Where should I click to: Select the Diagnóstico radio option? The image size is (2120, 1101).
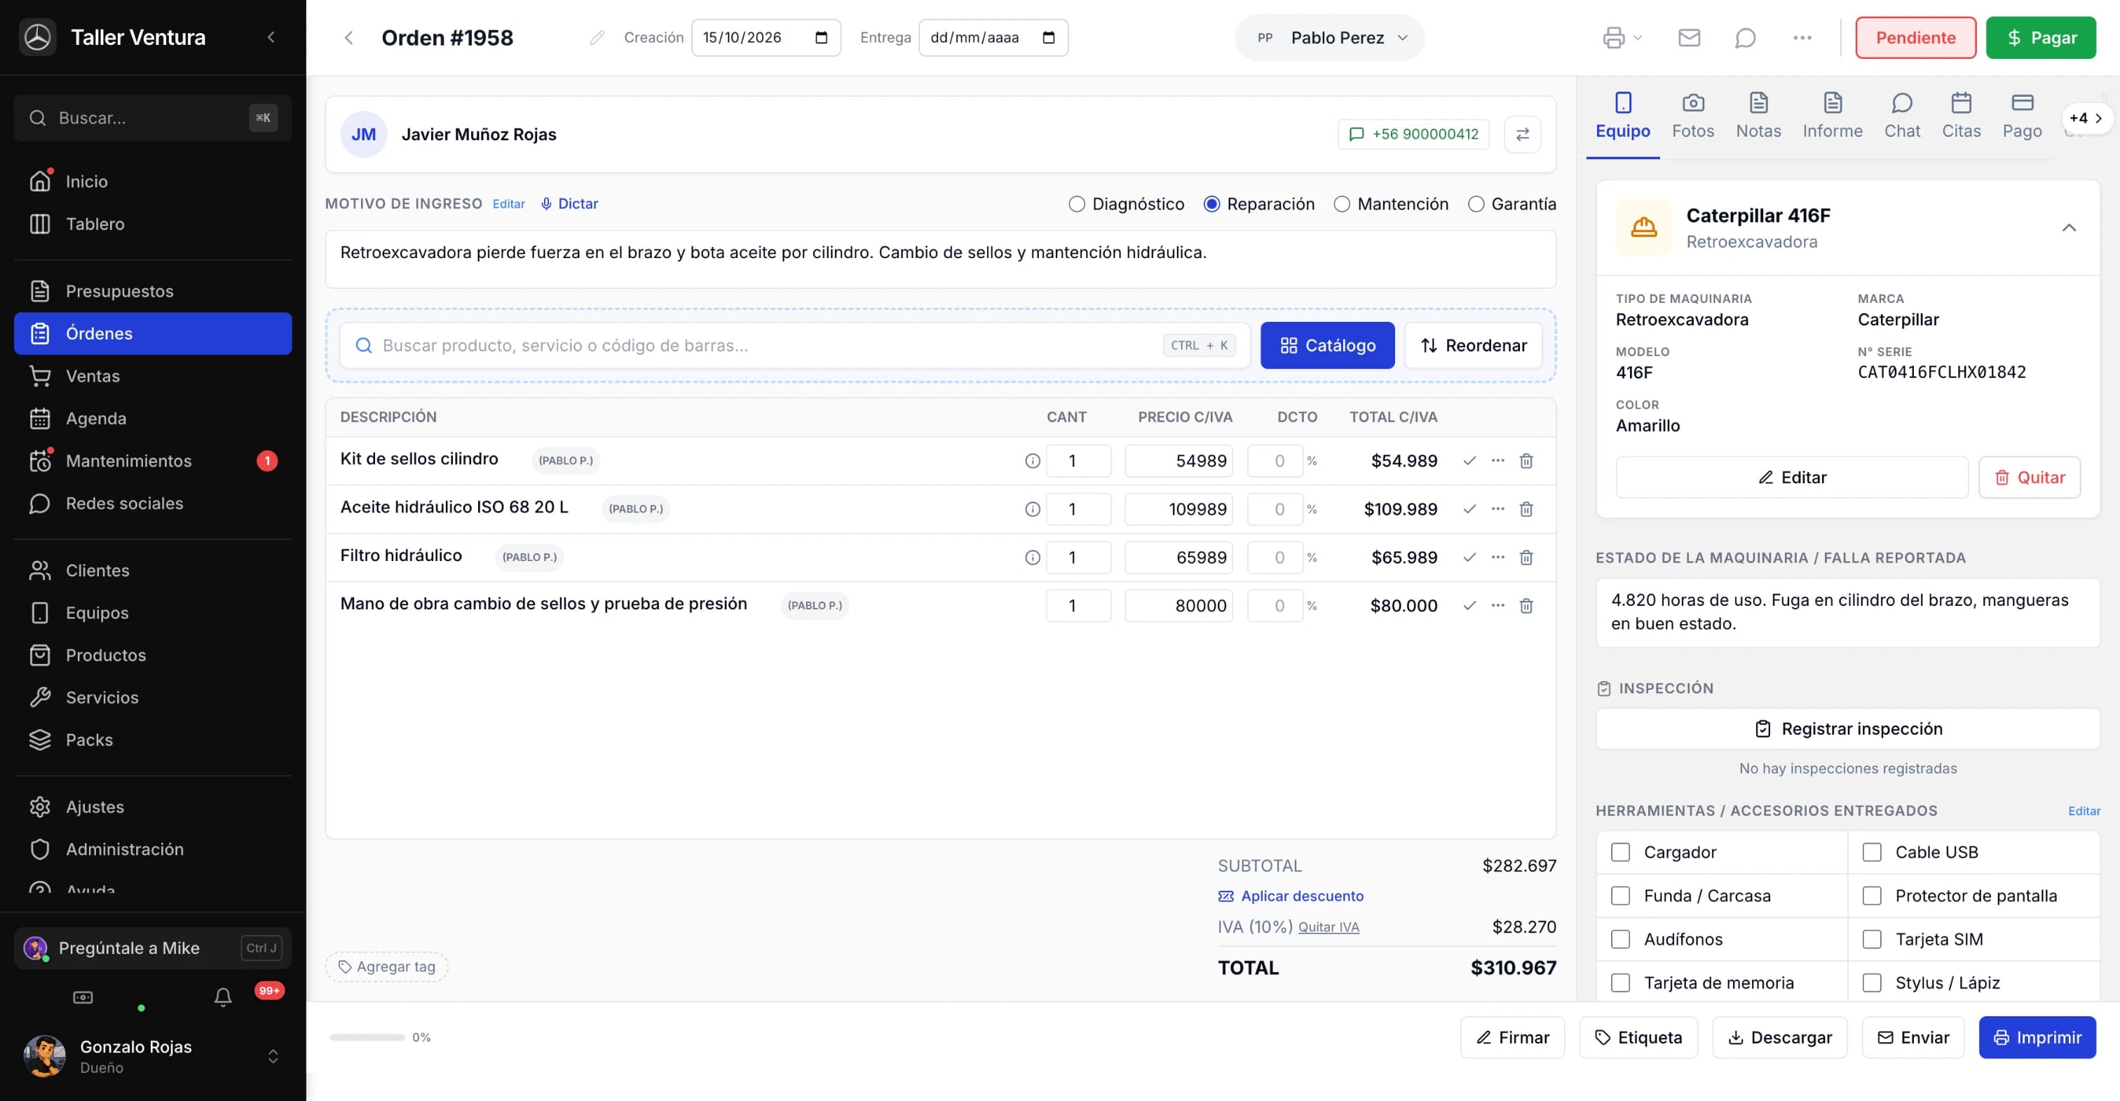pyautogui.click(x=1076, y=204)
